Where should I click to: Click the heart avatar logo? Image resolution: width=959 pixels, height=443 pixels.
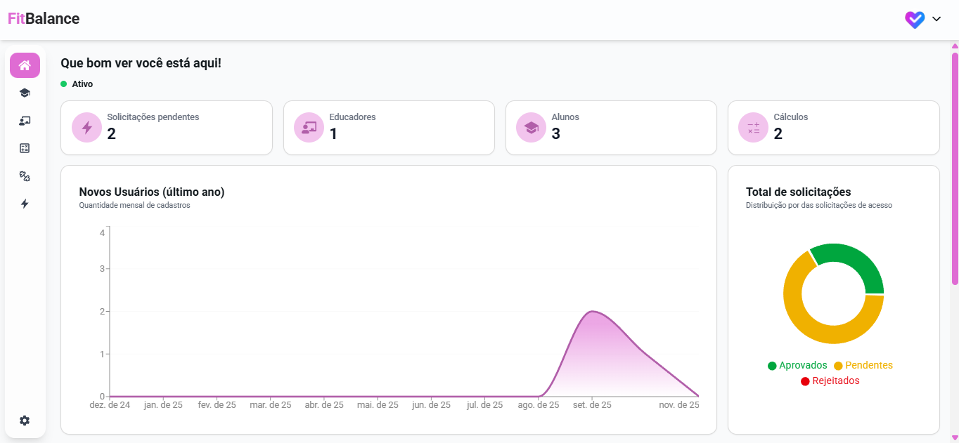coord(914,20)
